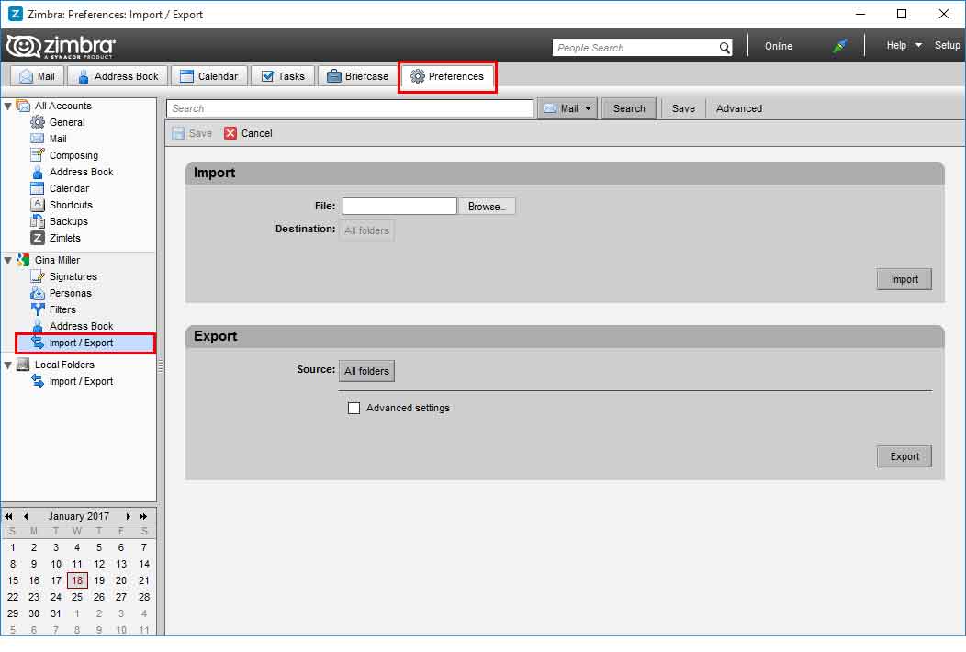
Task: Collapse the Local Folders tree
Action: [x=7, y=365]
